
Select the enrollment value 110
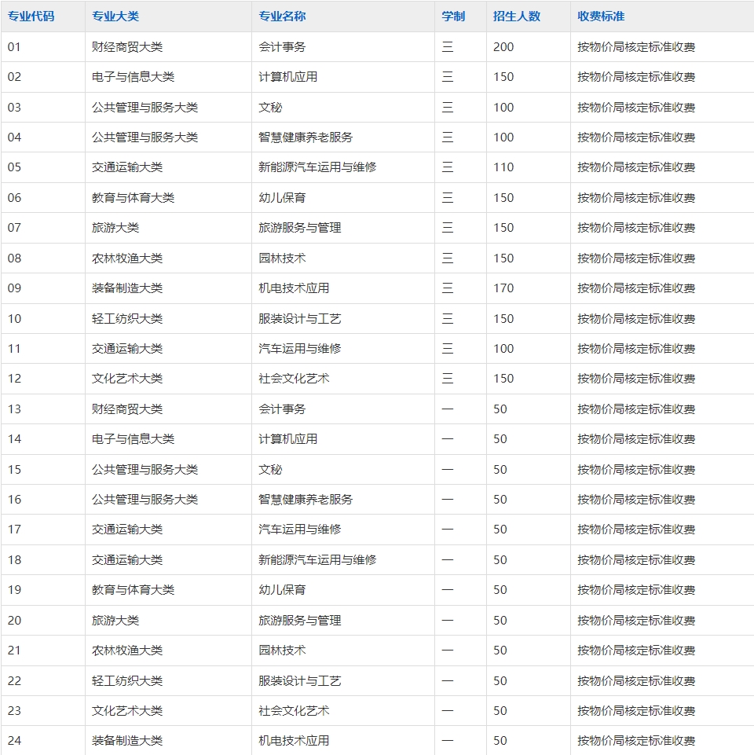(x=503, y=167)
